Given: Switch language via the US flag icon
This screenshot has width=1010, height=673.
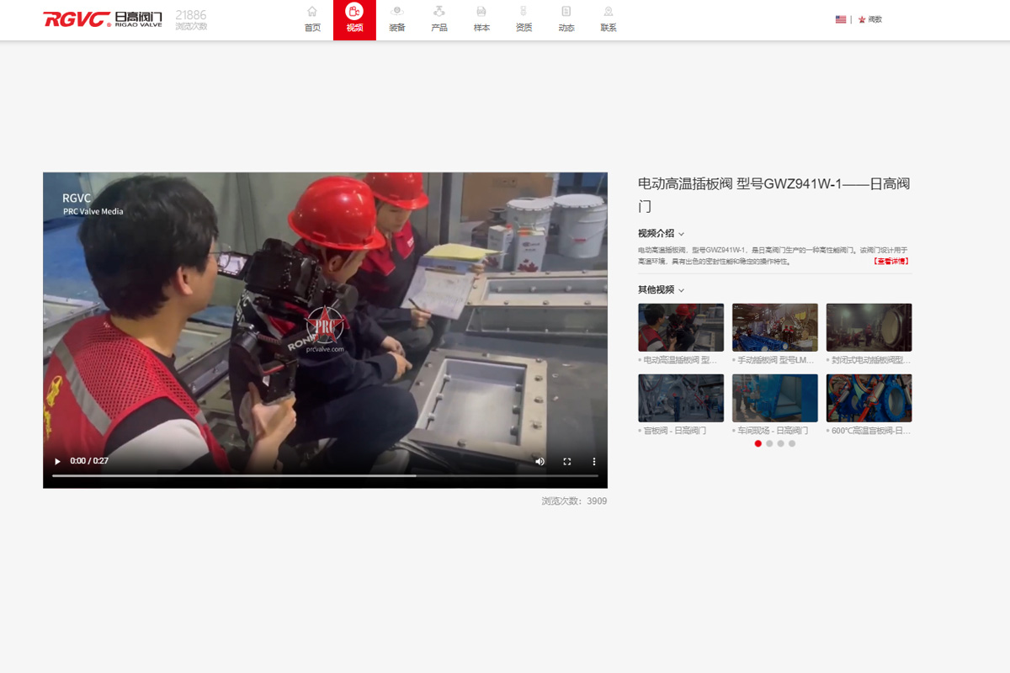Looking at the screenshot, I should coord(841,19).
